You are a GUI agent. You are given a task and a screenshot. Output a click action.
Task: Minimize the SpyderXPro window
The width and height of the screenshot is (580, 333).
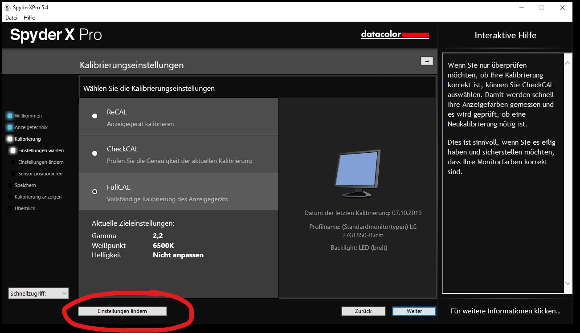(521, 8)
